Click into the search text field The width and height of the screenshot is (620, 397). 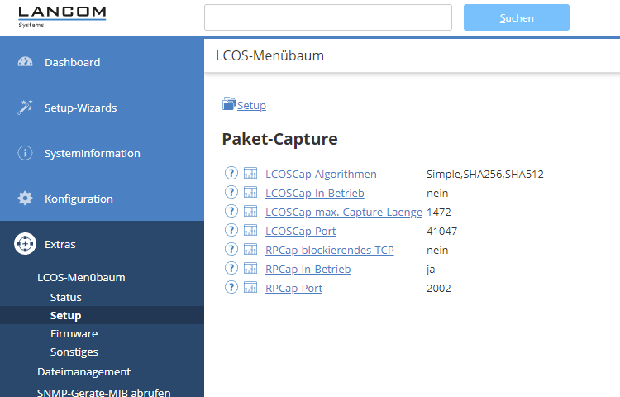(x=327, y=17)
